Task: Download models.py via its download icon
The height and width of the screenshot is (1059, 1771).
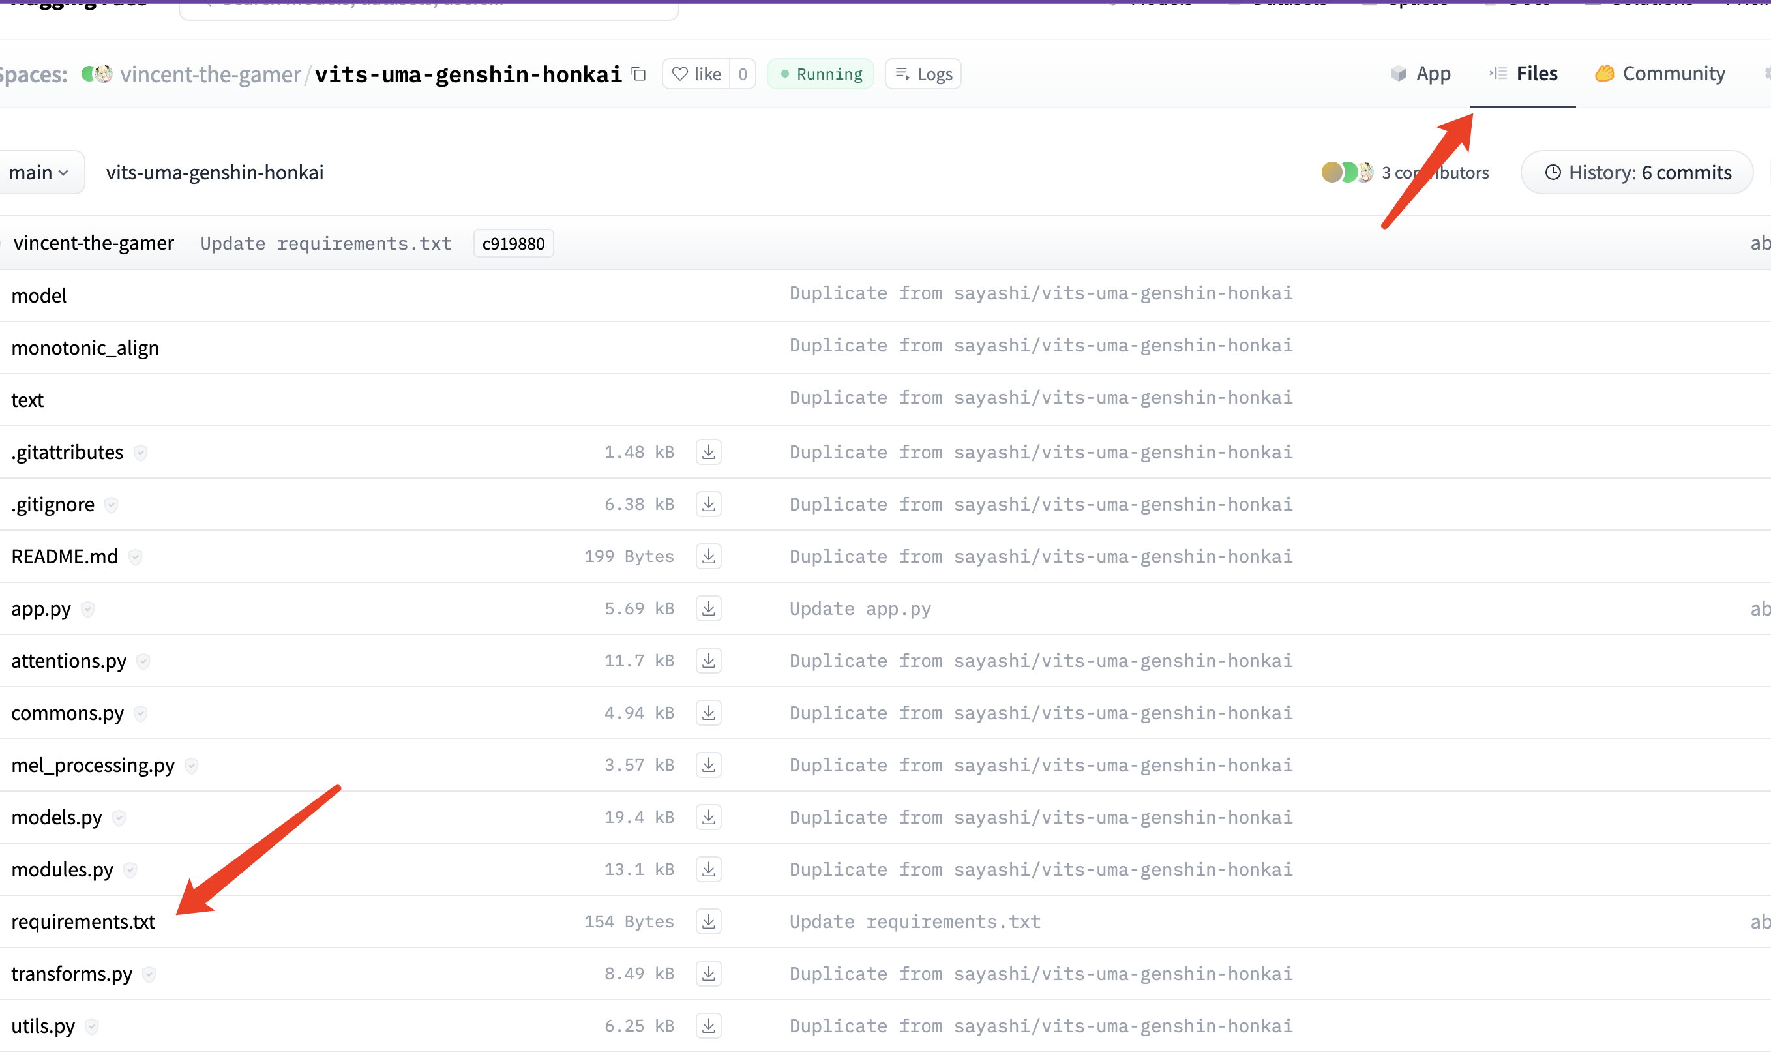Action: 709,816
